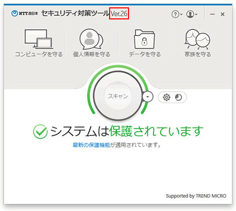This screenshot has width=236, height=211.
Task: Open コンピュータを守る computer protection icon
Action: point(39,39)
